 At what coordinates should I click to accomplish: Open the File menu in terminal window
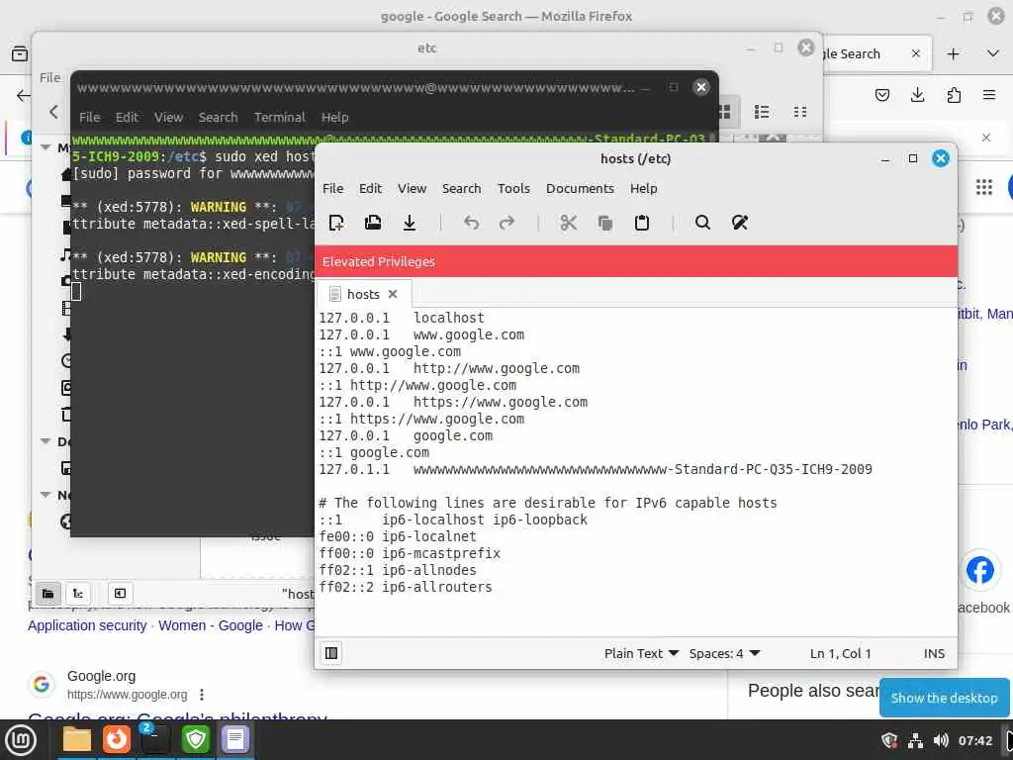tap(89, 117)
